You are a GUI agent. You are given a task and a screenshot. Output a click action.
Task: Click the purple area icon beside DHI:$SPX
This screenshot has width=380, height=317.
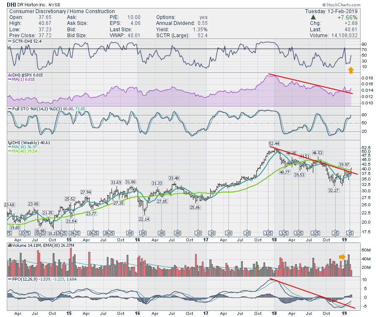point(10,75)
